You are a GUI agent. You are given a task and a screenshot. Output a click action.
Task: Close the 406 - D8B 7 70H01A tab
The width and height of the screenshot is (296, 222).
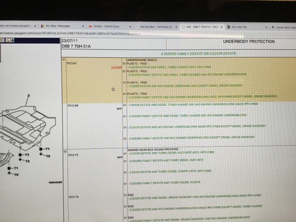click(x=221, y=27)
